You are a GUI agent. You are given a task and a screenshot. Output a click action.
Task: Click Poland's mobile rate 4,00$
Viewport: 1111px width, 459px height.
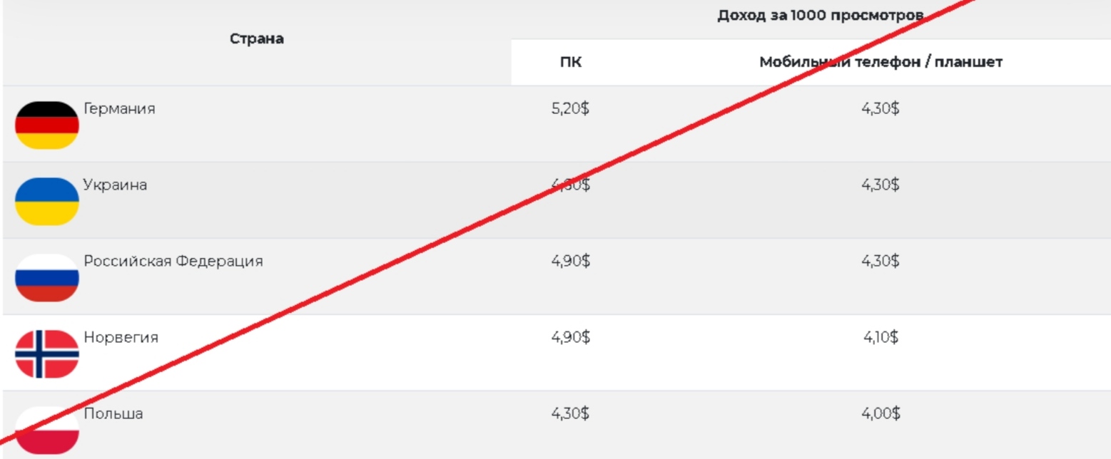(881, 413)
